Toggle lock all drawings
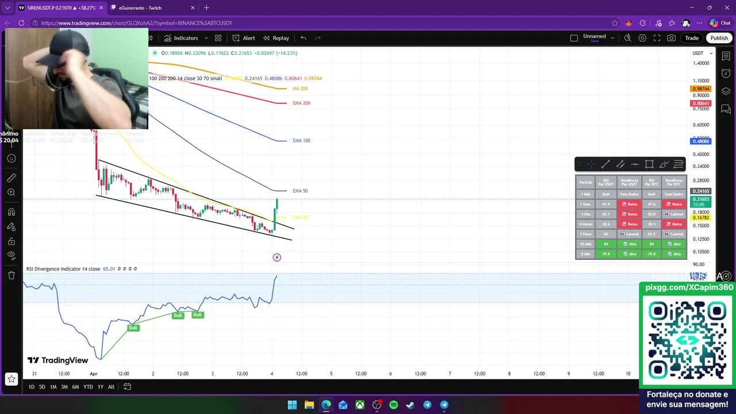The image size is (736, 414). [x=11, y=241]
